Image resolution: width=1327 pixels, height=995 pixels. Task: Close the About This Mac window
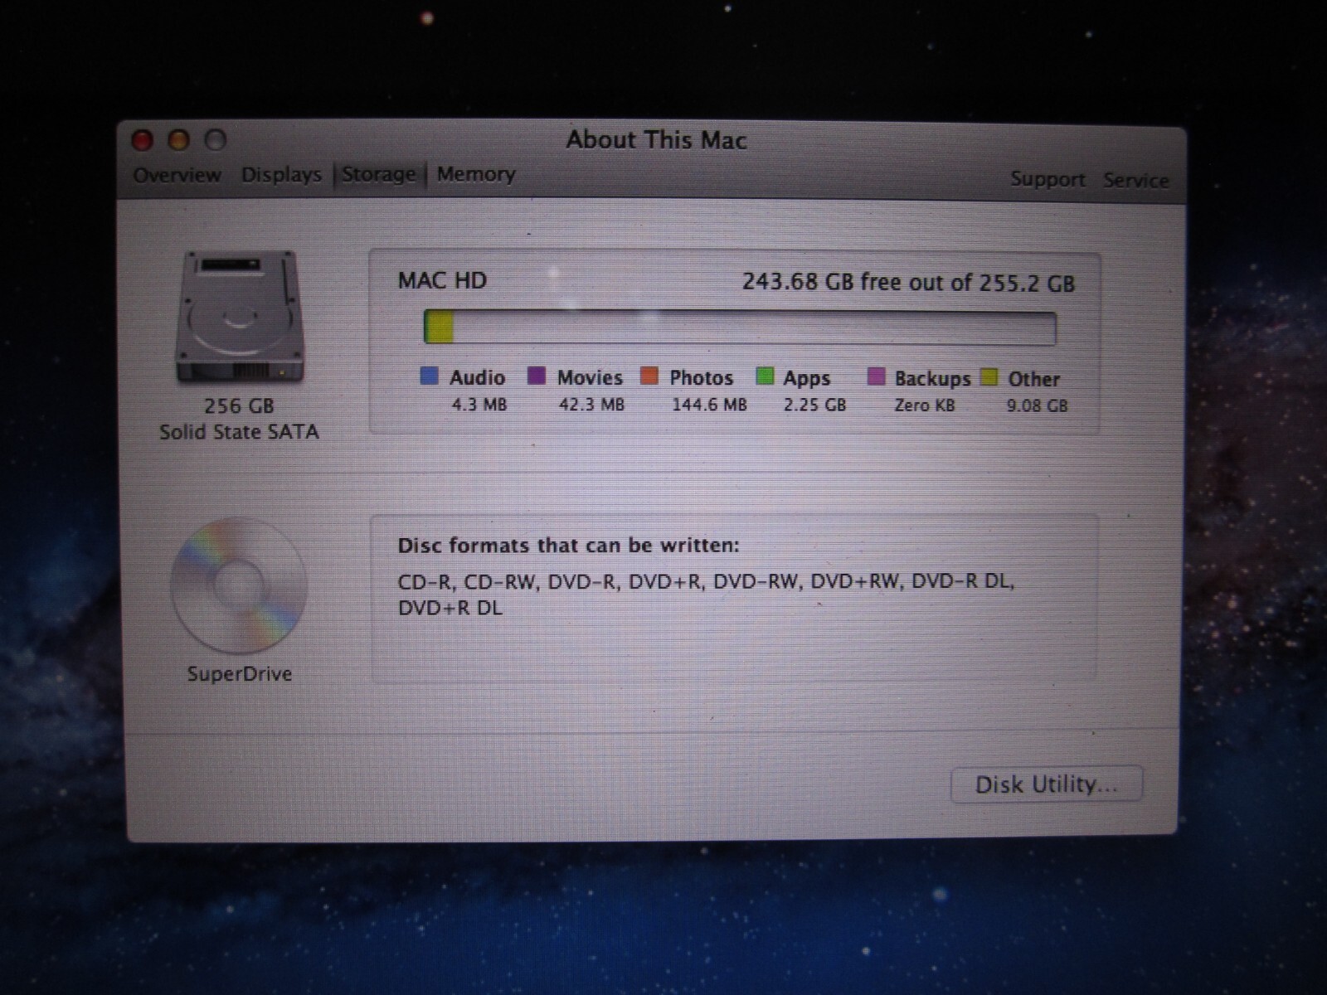coord(143,139)
